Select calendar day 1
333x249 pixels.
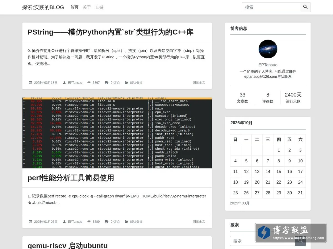tap(279, 150)
